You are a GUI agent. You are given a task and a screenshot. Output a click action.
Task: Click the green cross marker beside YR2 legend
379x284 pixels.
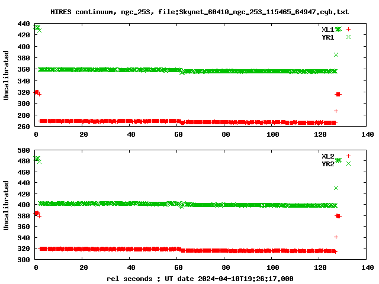tap(348, 164)
